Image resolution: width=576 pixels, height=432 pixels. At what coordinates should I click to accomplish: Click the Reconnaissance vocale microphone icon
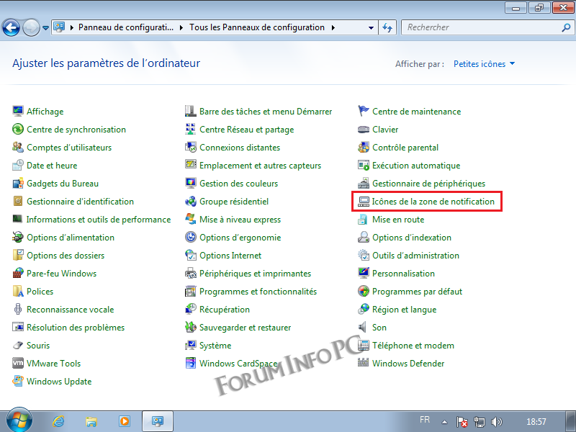[x=17, y=309]
